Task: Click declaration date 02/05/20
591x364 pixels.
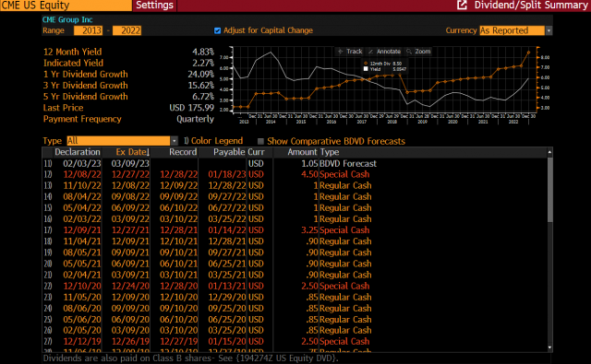Action: click(82, 331)
